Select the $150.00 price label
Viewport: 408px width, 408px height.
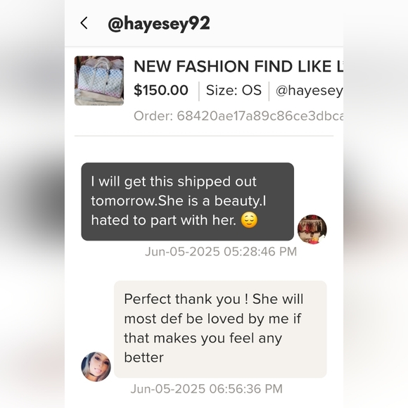pyautogui.click(x=161, y=90)
